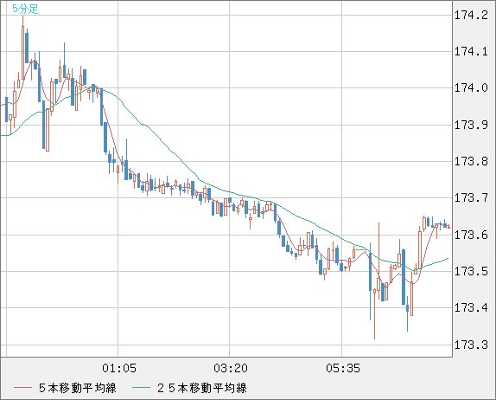Click the 5本移動平均線 legend label

[78, 388]
